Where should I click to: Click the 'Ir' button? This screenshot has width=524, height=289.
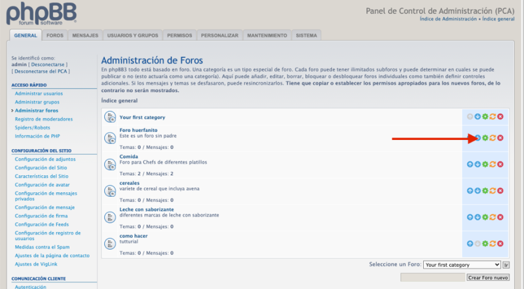coord(506,265)
